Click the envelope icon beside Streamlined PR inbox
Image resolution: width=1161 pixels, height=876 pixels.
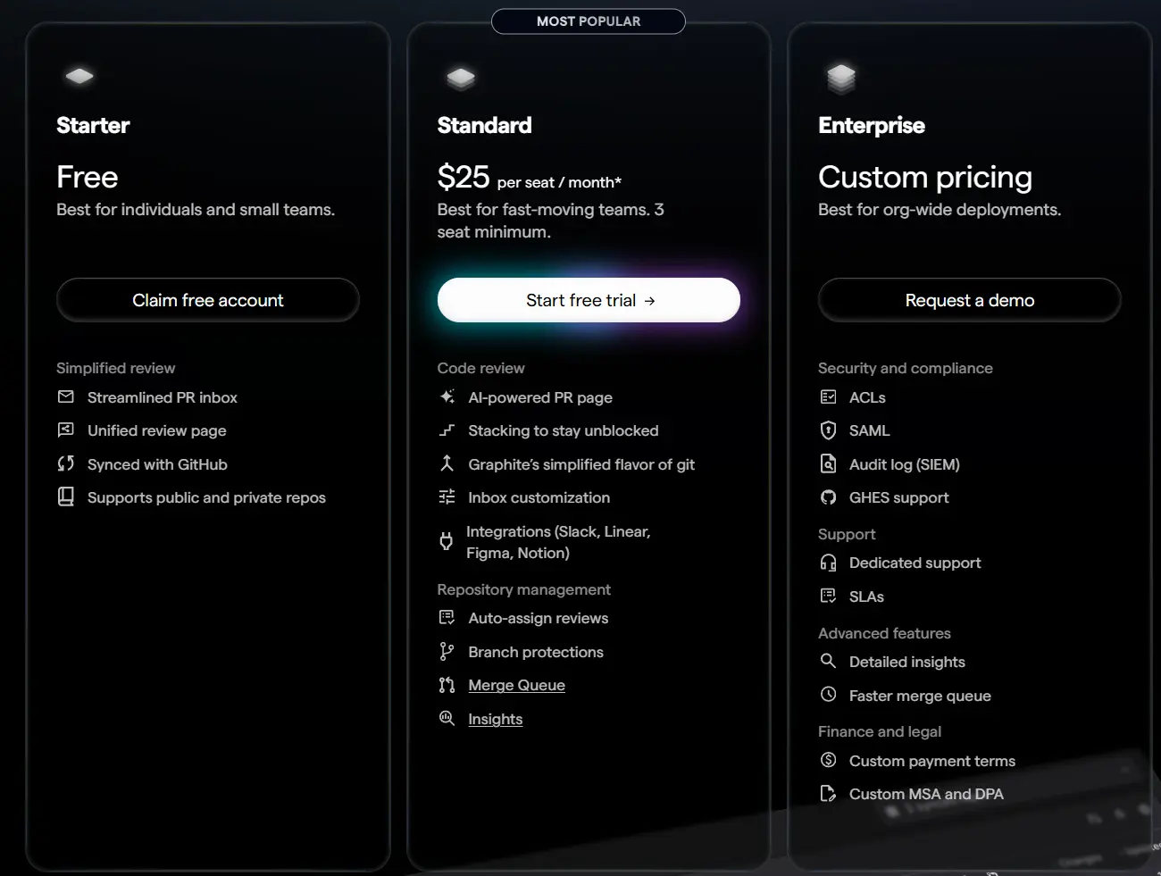pos(66,396)
